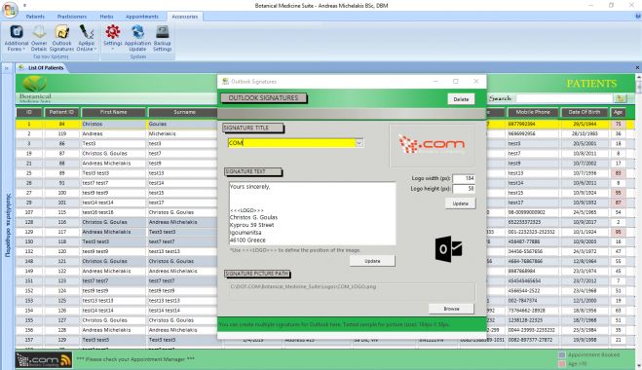Switch to the Patients ribbon tab
The image size is (642, 370).
coord(35,17)
